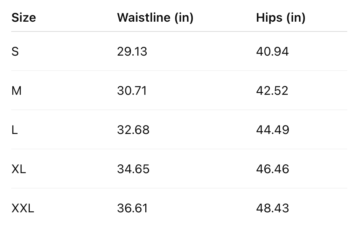356x227 pixels.
Task: Click '(in)' unit beside Waistline
Action: (184, 17)
